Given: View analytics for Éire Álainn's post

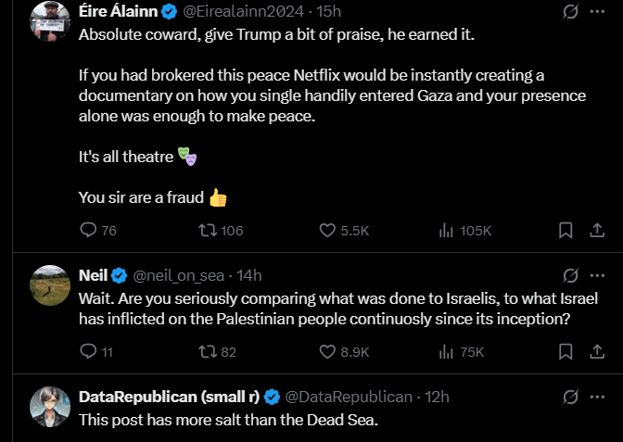Looking at the screenshot, I should (445, 231).
